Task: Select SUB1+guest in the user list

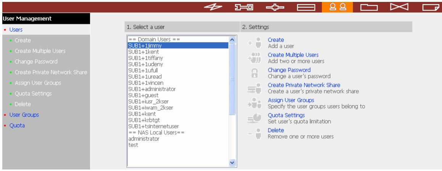Action: (x=178, y=95)
